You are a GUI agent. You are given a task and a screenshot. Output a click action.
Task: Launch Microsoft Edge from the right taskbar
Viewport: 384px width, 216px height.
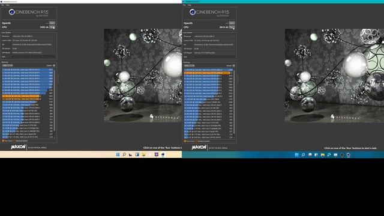coord(329,155)
